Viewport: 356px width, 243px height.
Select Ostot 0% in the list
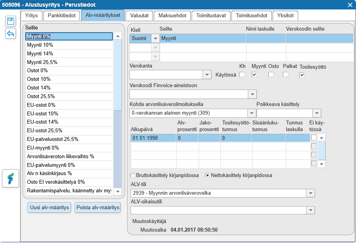point(69,71)
